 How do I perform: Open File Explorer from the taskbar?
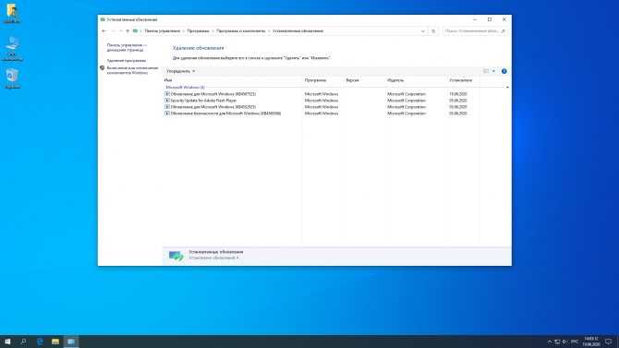[x=55, y=342]
